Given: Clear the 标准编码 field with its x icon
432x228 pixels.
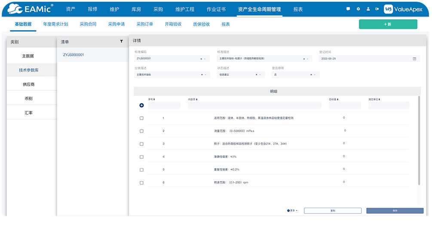Looking at the screenshot, I should (x=201, y=59).
